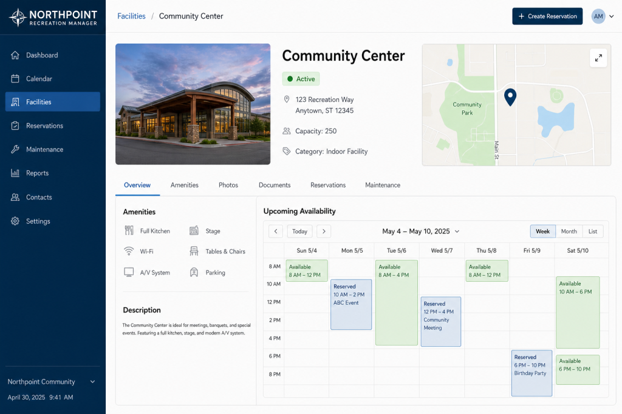Click the capacity people icon
622x414 pixels.
pos(287,131)
